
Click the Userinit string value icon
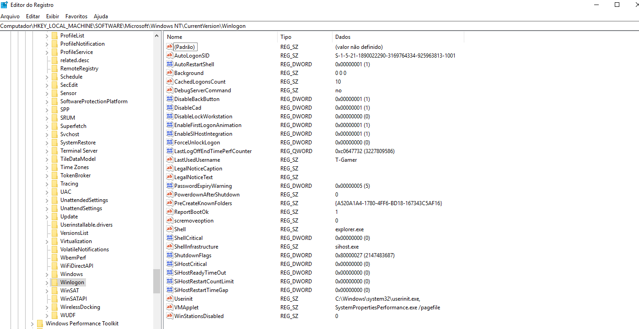coord(170,298)
